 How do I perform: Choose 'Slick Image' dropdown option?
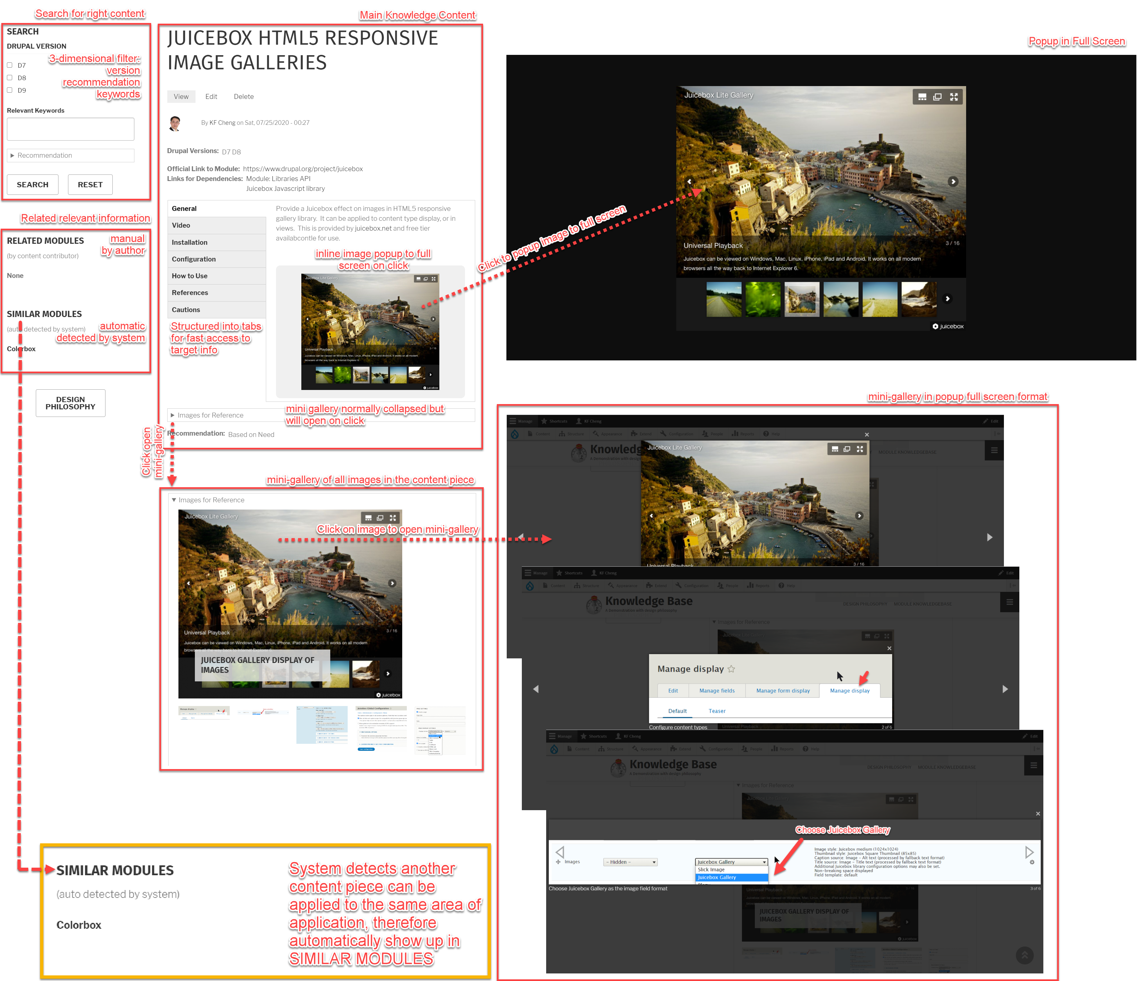pos(731,870)
